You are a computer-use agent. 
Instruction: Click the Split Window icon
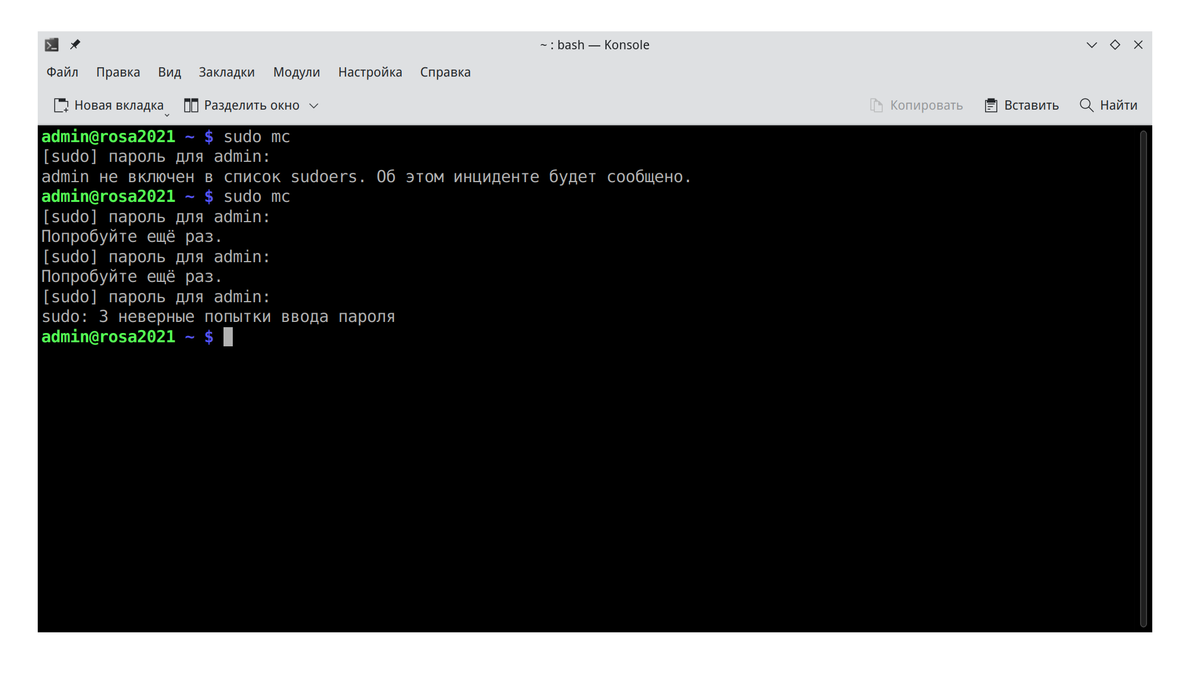pyautogui.click(x=191, y=105)
